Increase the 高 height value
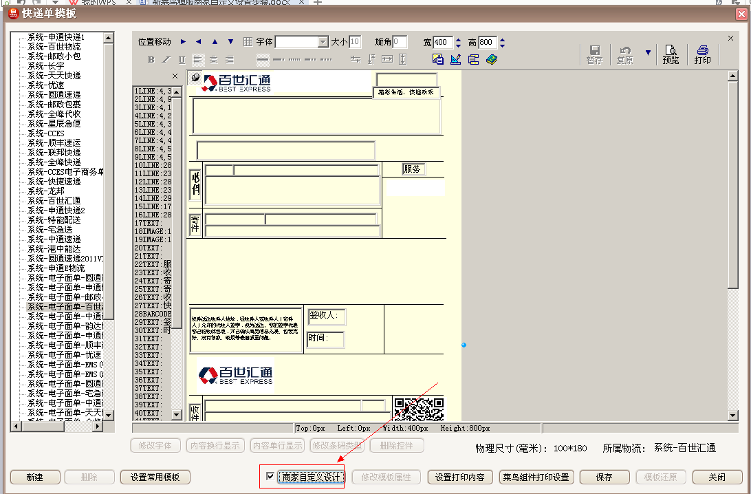751x494 pixels. tap(503, 40)
